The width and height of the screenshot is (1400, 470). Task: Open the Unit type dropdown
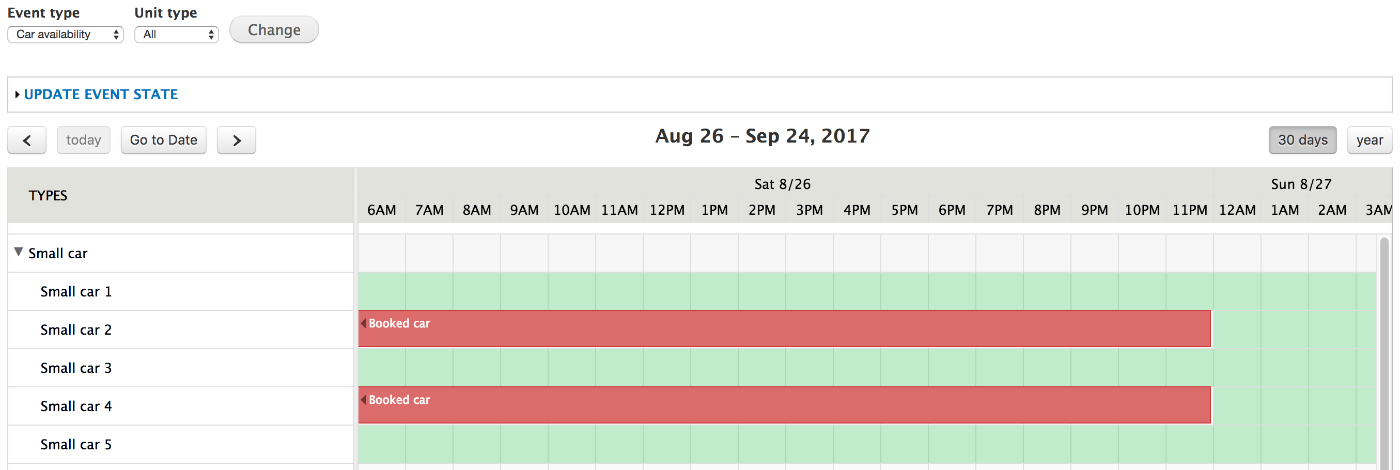tap(177, 34)
